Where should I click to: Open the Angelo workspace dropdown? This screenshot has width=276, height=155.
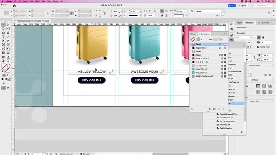click(x=244, y=6)
